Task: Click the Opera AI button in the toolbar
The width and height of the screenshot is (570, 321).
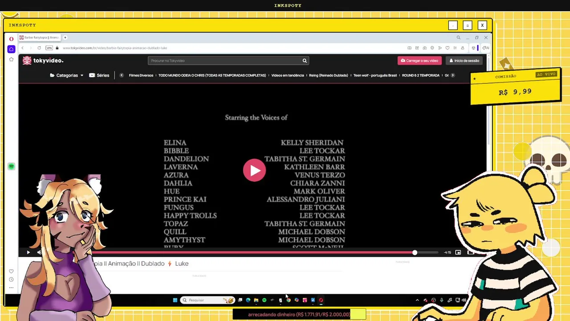Action: click(x=486, y=48)
